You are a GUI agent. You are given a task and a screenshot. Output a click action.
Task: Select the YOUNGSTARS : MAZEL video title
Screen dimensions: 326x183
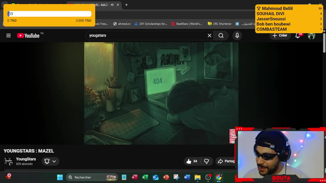29,151
